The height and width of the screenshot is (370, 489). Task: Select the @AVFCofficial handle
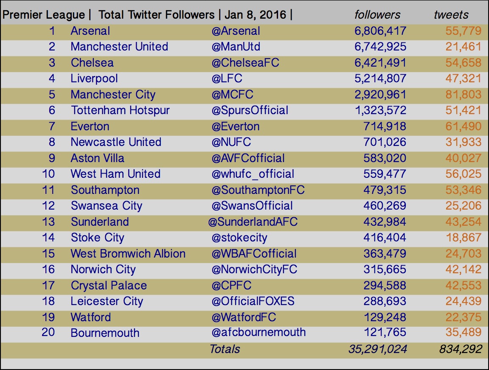pyautogui.click(x=248, y=158)
